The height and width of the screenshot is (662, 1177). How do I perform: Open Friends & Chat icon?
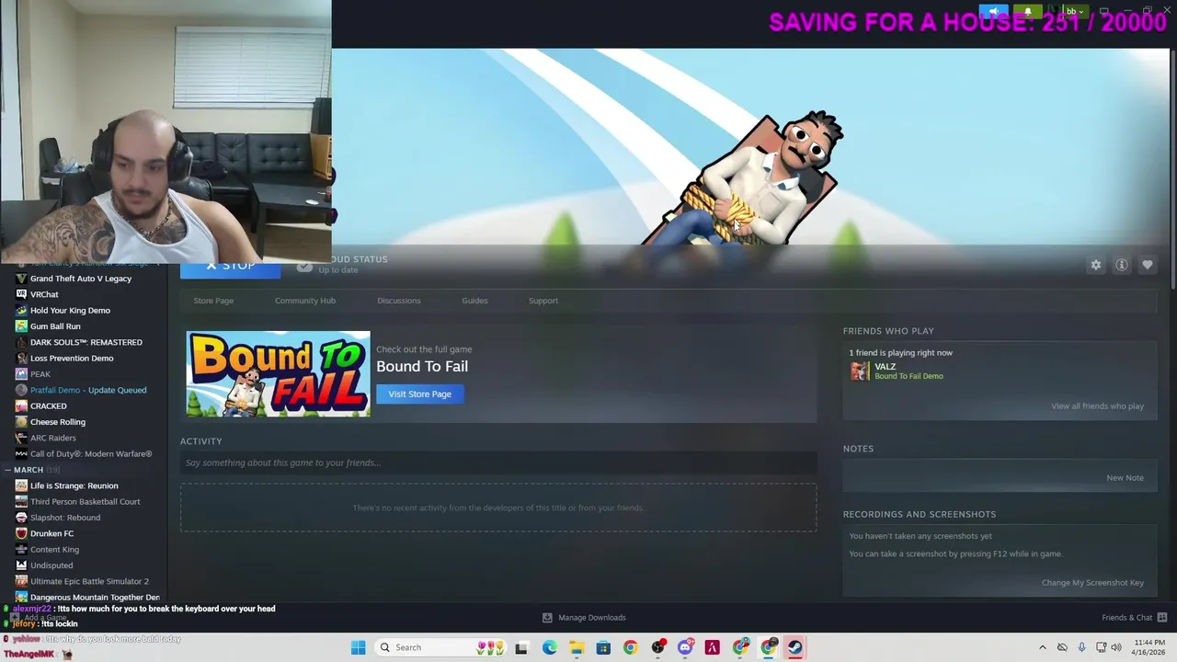pos(1162,617)
